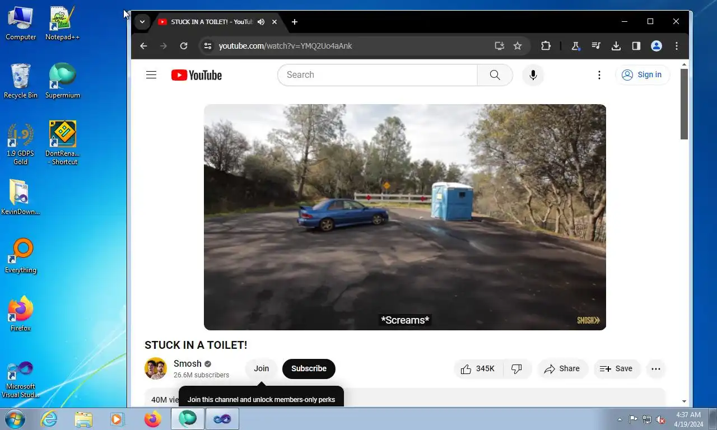
Task: Close the STUCK IN A TOILET tab
Action: (274, 22)
